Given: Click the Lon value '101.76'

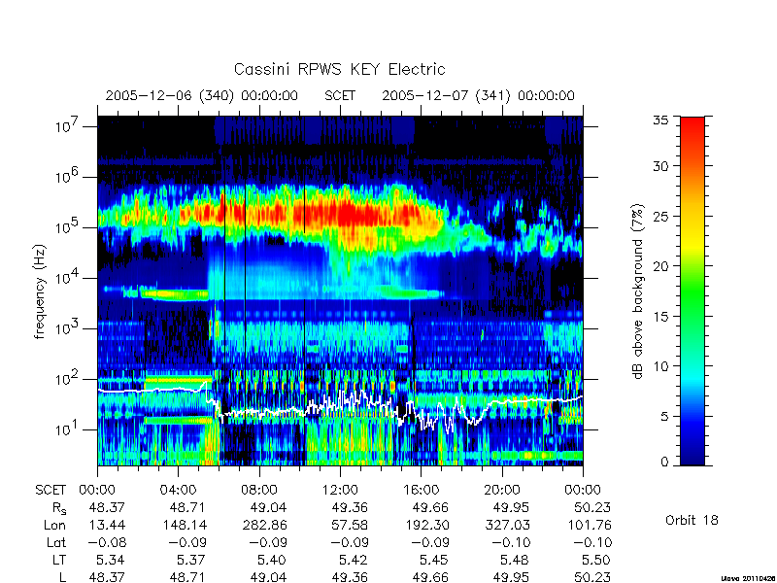Looking at the screenshot, I should 591,525.
